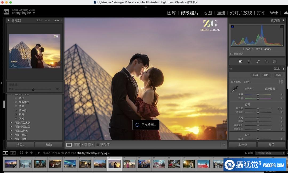This screenshot has width=288, height=173.
Task: Click the Lrc application logo
Action: point(6,12)
